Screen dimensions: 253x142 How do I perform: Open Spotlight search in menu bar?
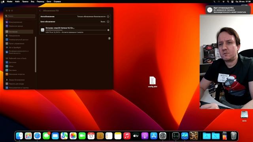(x=228, y=2)
